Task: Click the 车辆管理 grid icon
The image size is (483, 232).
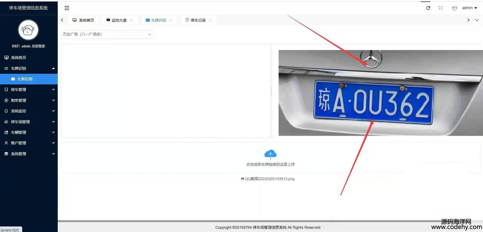Action: click(6, 132)
